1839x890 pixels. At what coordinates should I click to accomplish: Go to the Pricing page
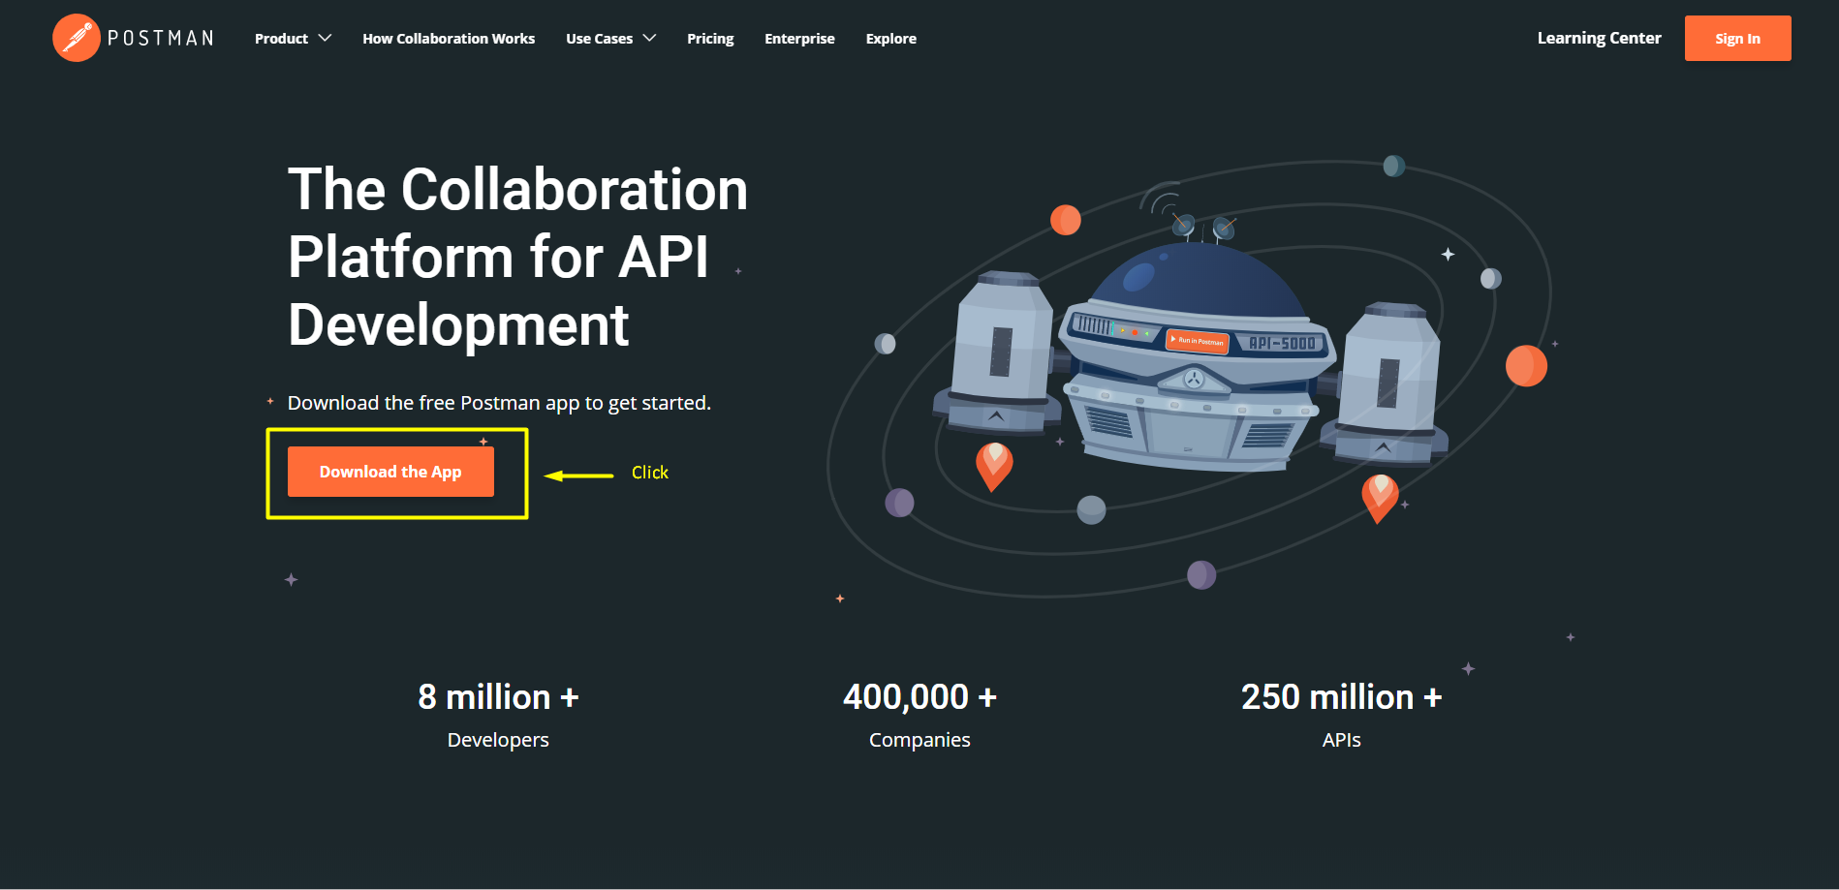click(710, 39)
